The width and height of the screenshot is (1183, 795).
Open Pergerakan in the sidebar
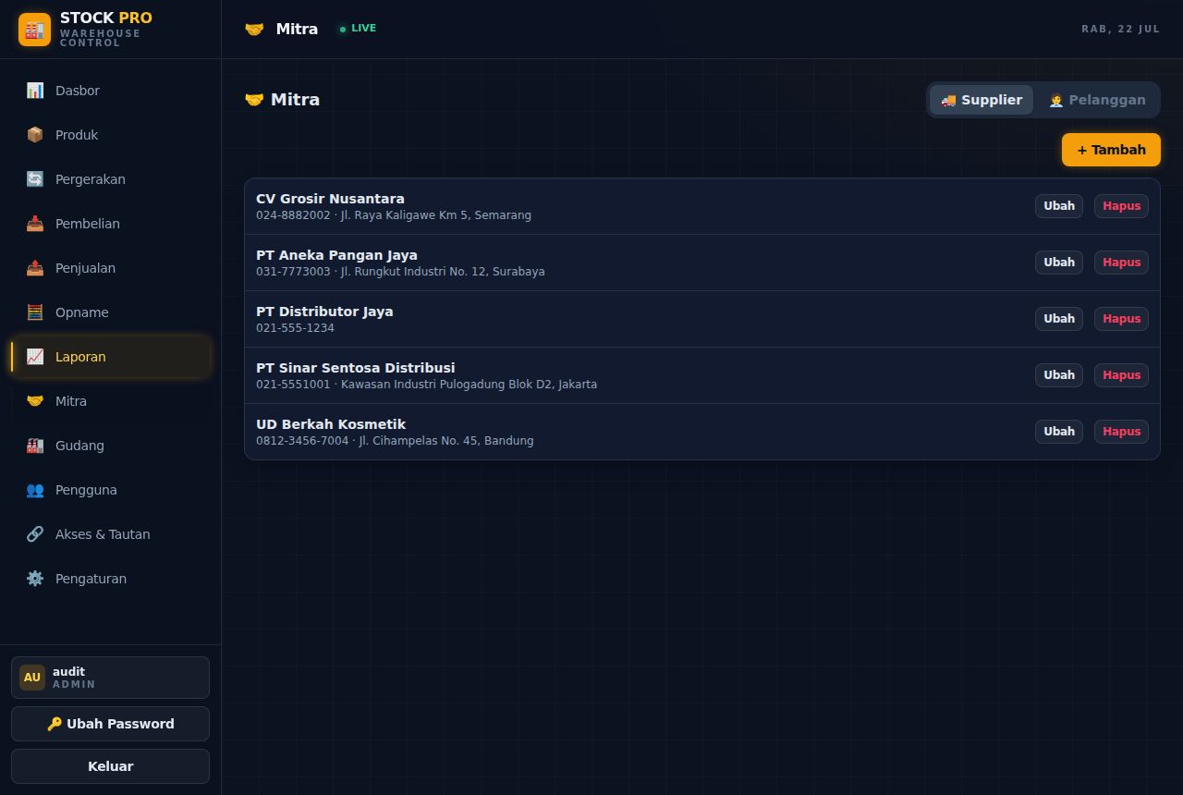coord(111,179)
